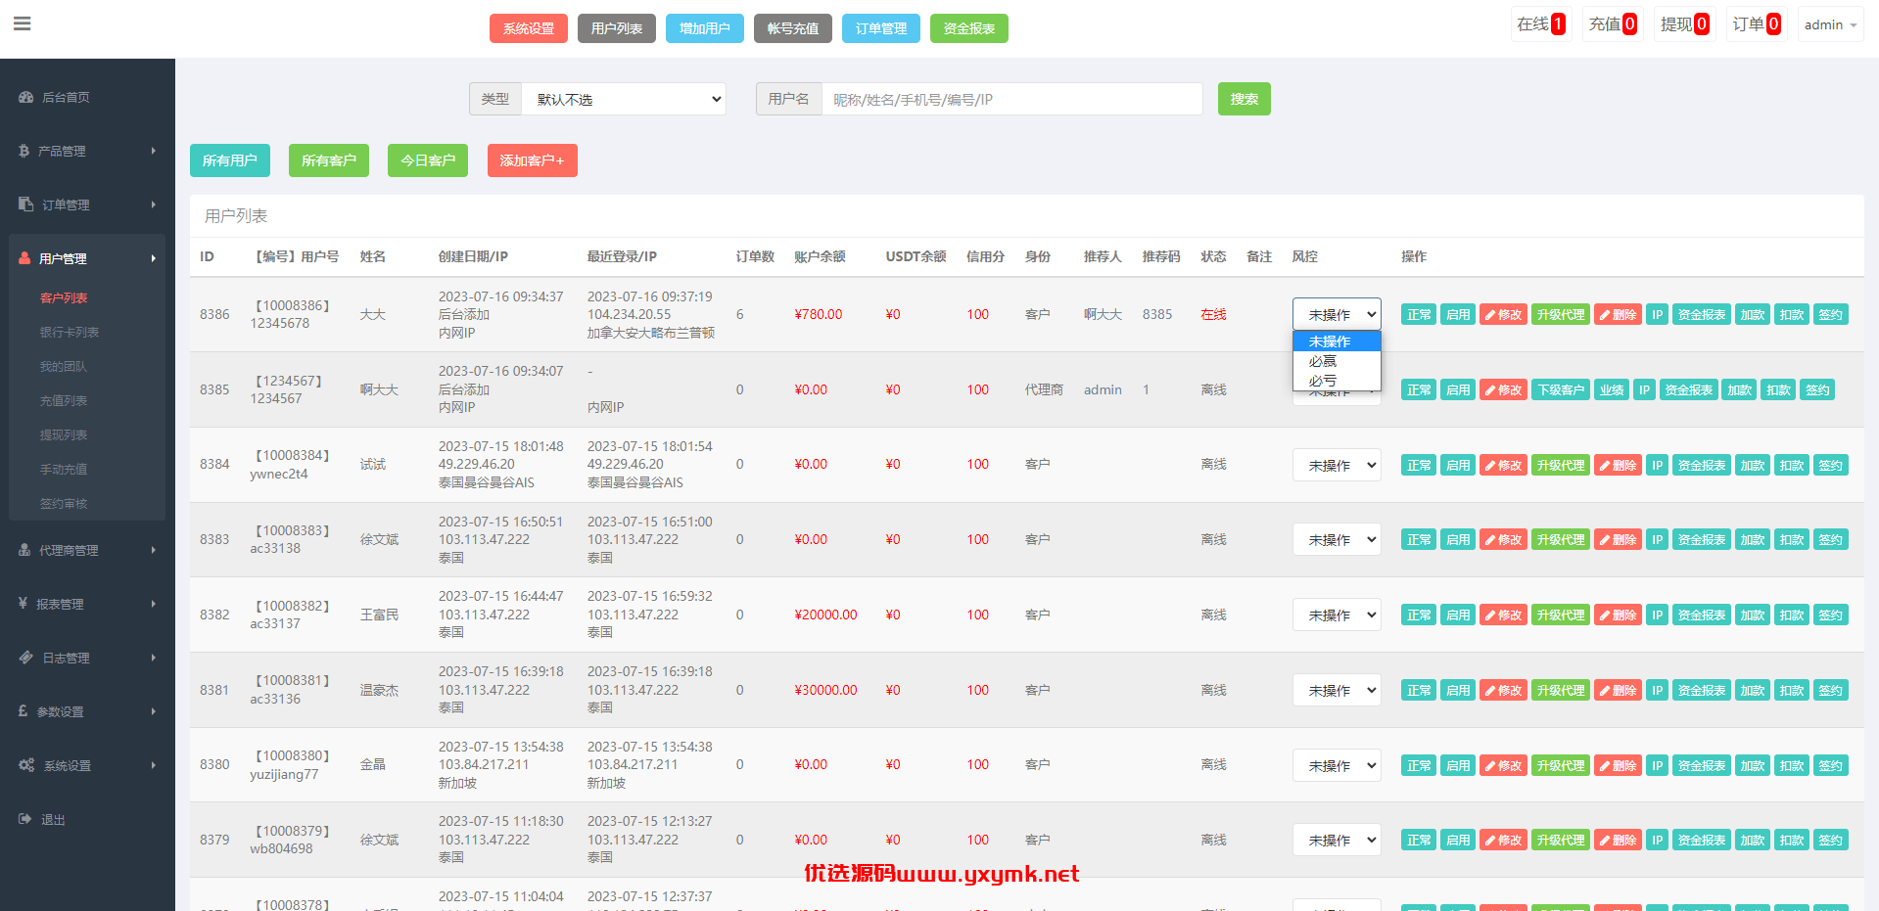Click the 报表管理 yen icon
Viewport: 1879px width, 911px height.
pyautogui.click(x=23, y=604)
